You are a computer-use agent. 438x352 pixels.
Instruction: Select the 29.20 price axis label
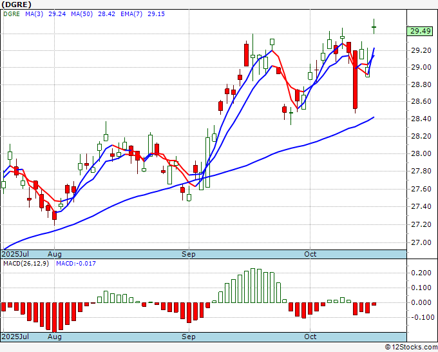coord(421,50)
